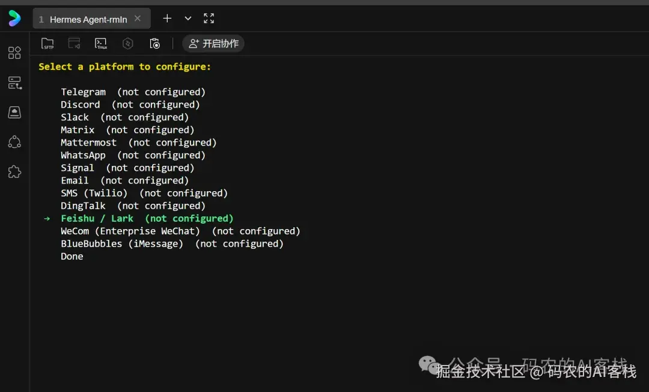Toggle fullscreen mode icon
Viewport: 649px width, 392px height.
click(209, 18)
